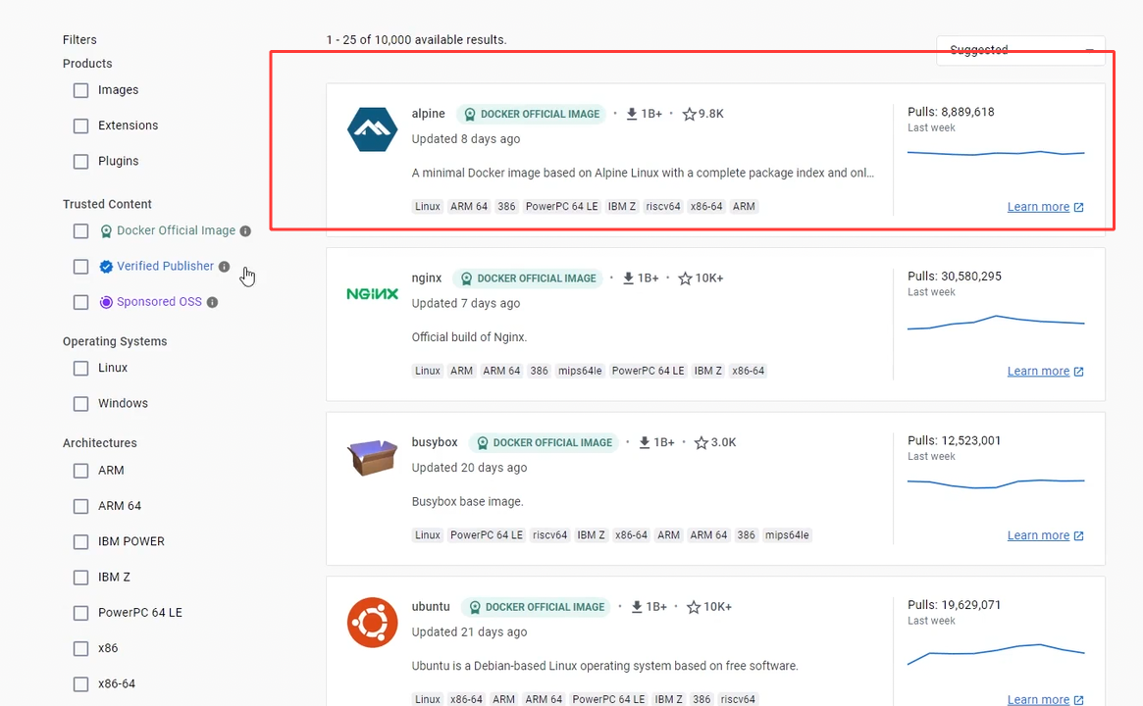Click alpine download count icon
This screenshot has height=706, width=1143.
point(631,114)
